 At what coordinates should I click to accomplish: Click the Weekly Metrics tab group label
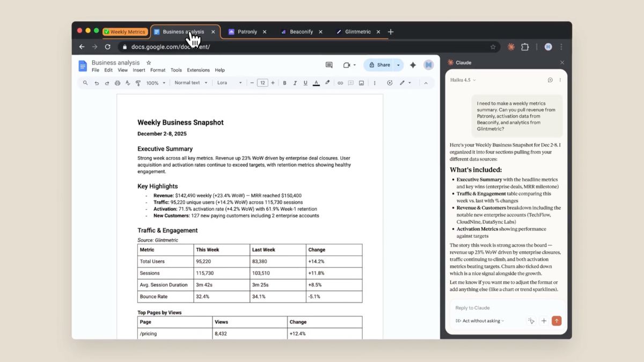tap(125, 32)
